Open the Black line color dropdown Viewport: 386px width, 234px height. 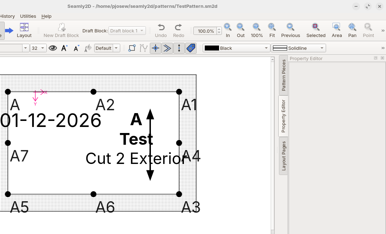tap(237, 48)
